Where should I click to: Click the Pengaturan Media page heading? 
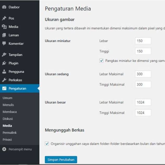pos(68,9)
